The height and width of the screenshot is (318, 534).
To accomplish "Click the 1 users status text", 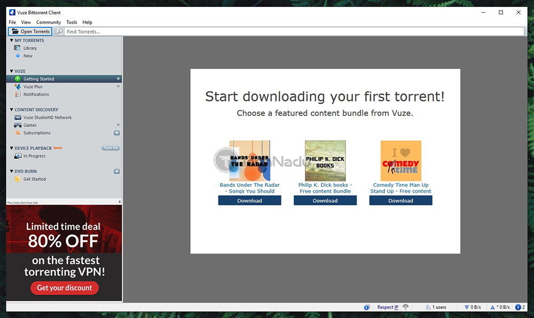I will click(439, 307).
